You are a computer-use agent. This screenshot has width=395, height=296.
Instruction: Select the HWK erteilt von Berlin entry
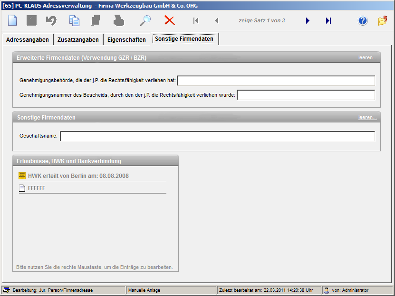tap(78, 176)
